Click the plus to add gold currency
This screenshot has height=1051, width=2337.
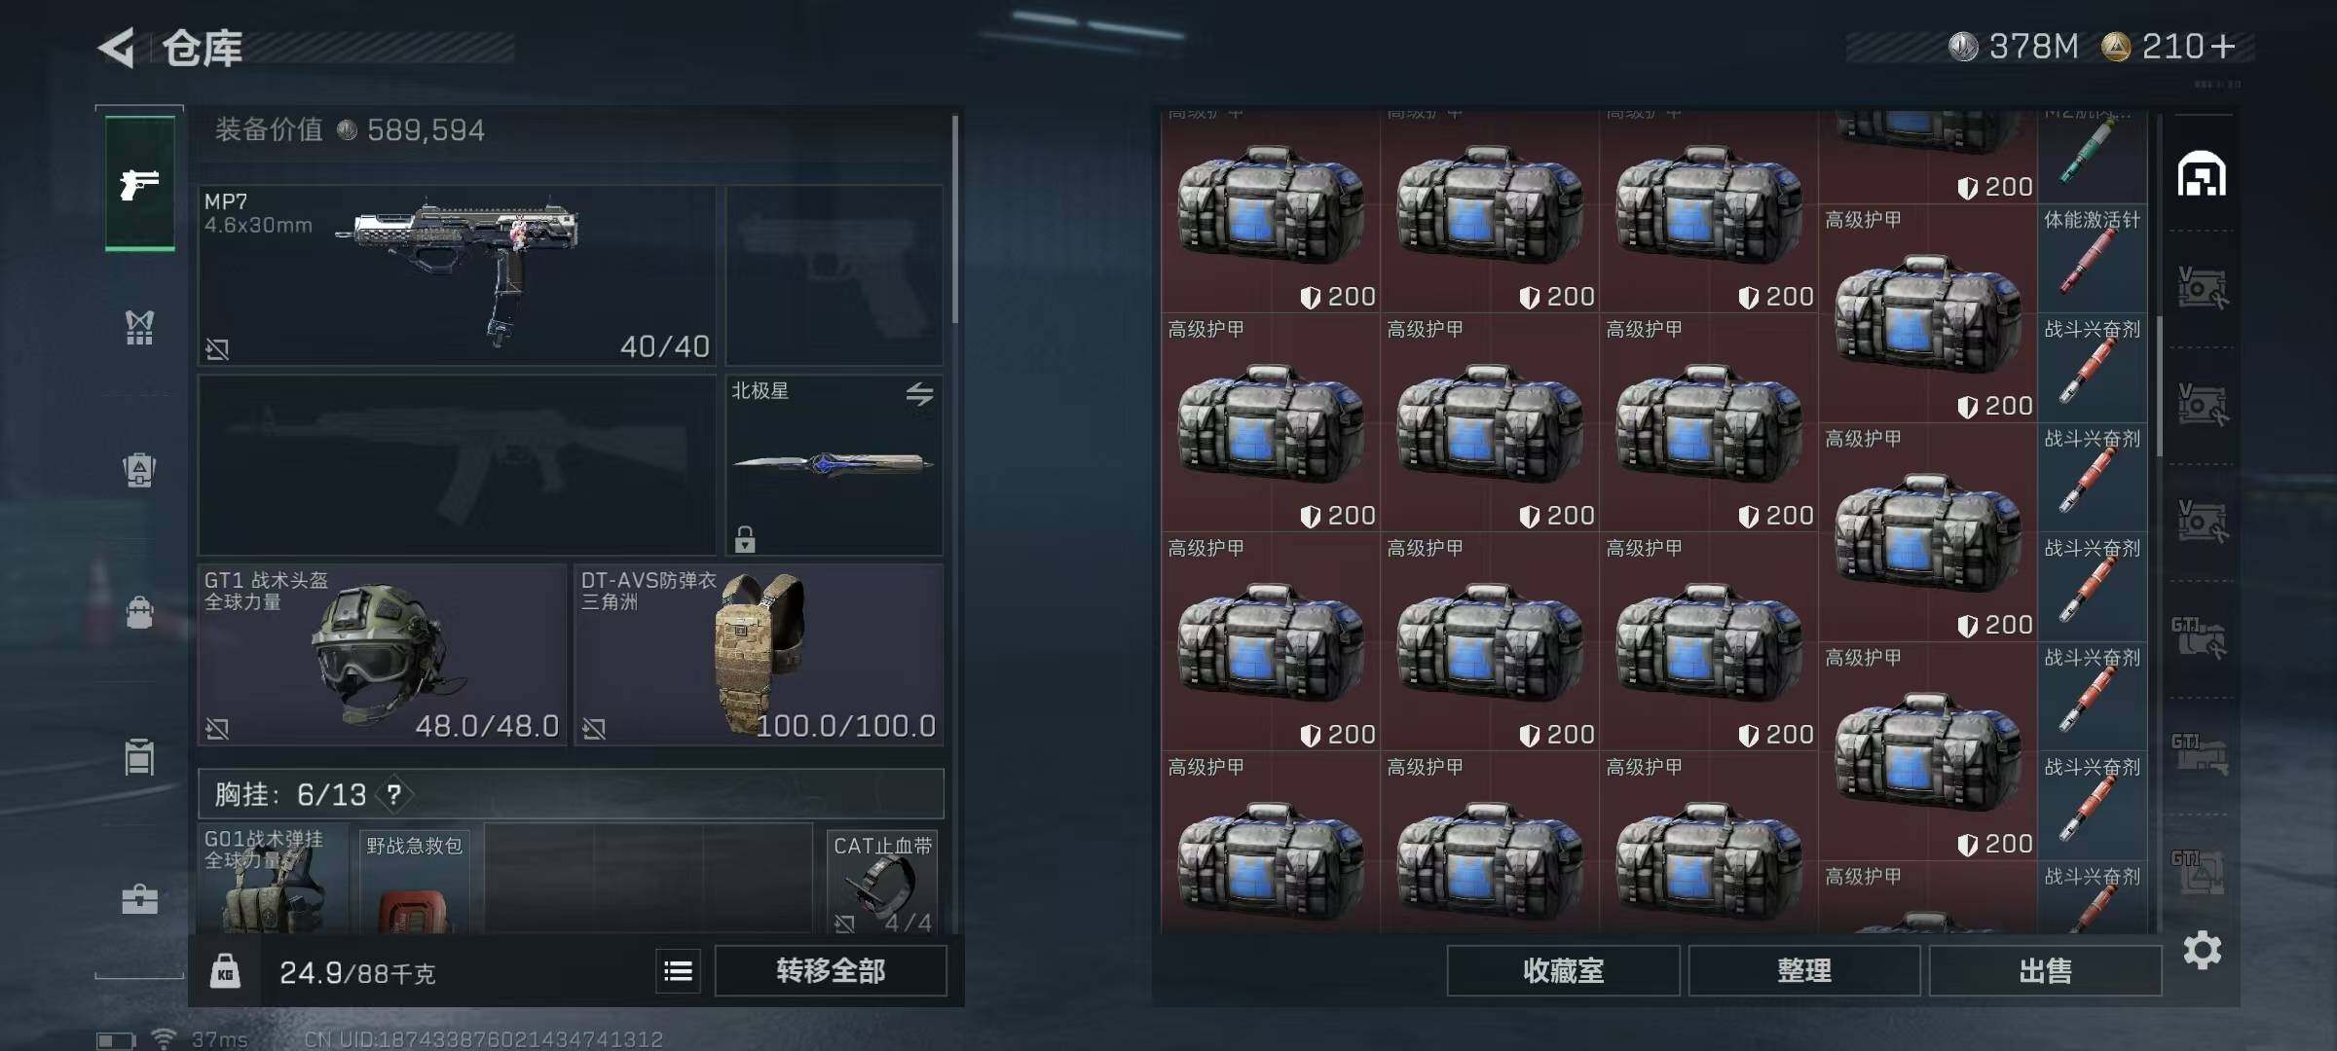click(x=2223, y=46)
